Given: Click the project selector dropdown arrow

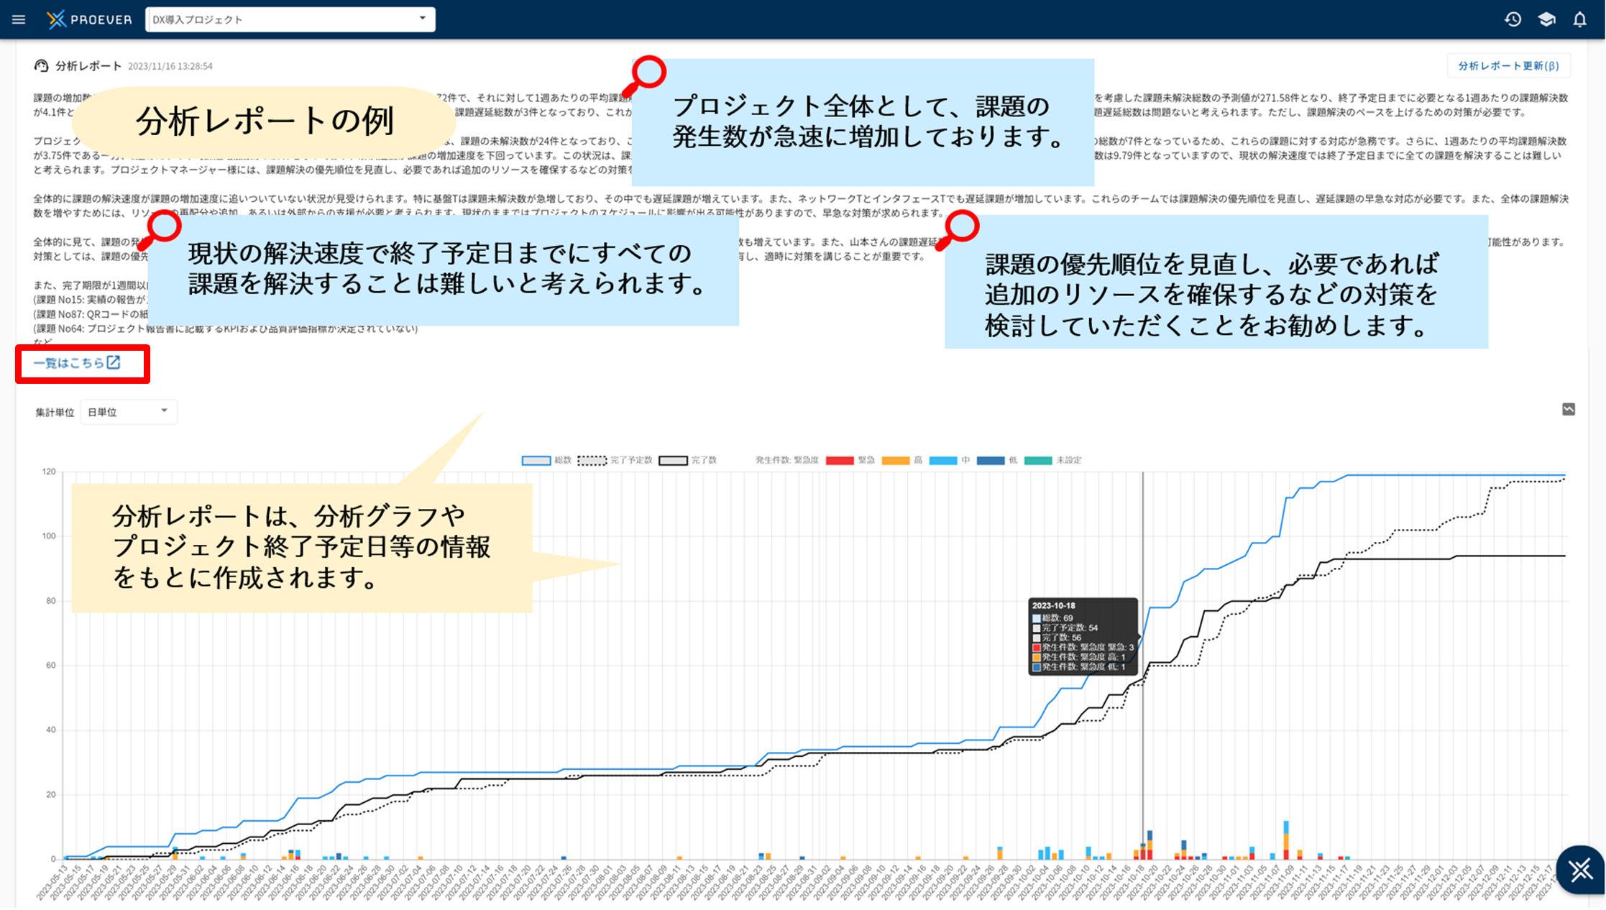Looking at the screenshot, I should pos(423,19).
